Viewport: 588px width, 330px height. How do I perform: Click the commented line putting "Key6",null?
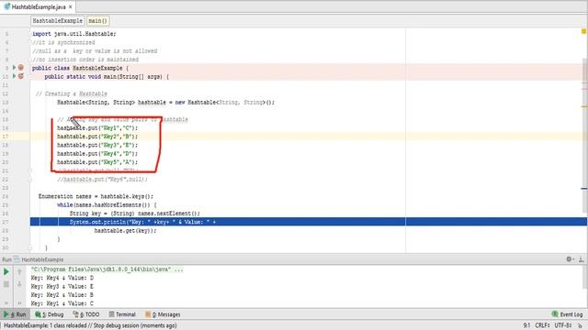coord(102,180)
